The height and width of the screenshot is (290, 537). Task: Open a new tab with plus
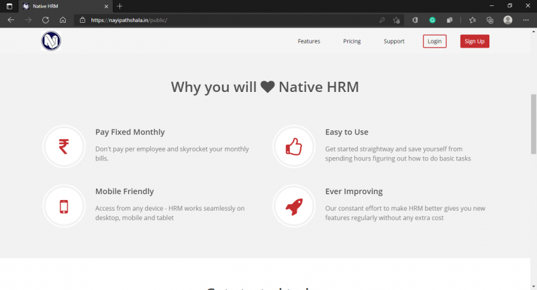(119, 6)
